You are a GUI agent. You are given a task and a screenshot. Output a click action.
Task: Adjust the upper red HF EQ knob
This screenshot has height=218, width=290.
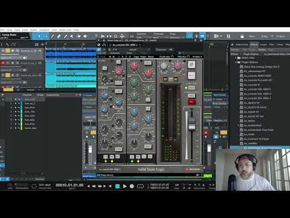(x=134, y=66)
